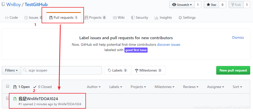This screenshot has width=253, height=112.
Task: Click the star icon on the Star button
Action: [x=208, y=5]
